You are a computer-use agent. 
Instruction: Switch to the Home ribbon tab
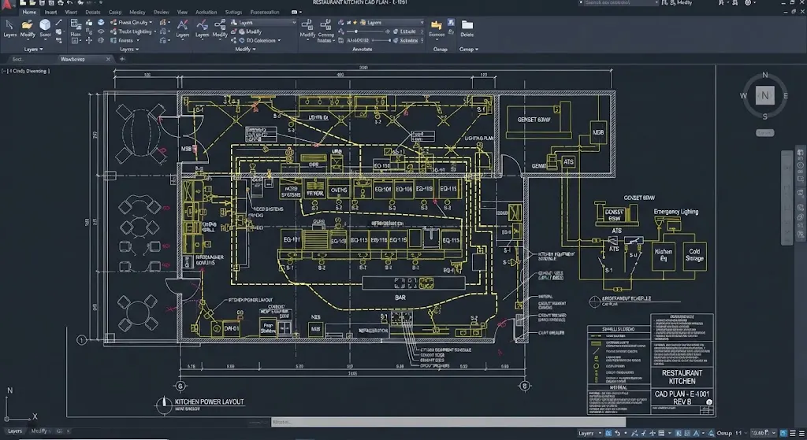29,12
